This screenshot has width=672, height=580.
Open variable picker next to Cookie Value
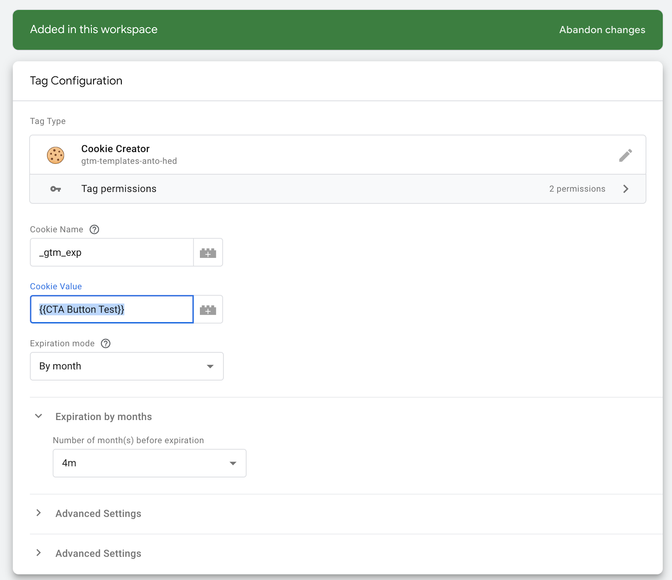coord(208,310)
